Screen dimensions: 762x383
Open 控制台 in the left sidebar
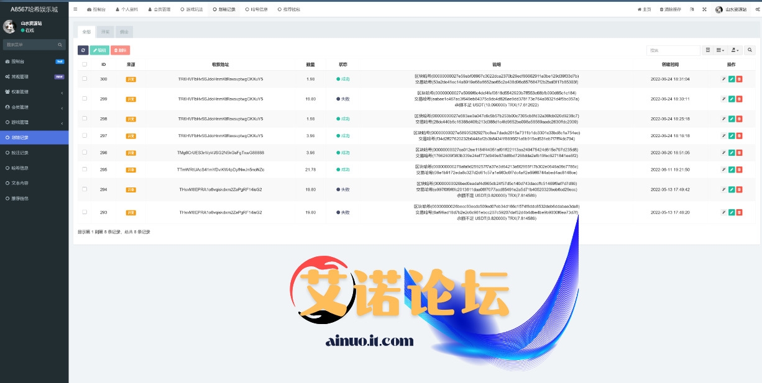coord(34,61)
